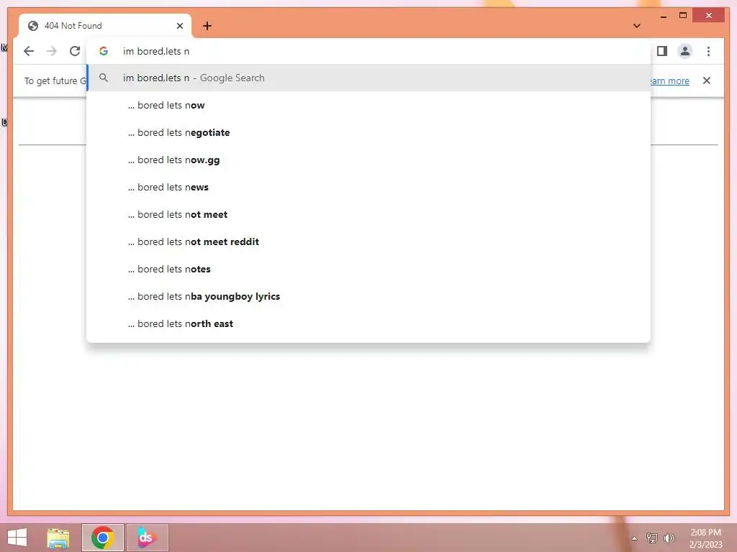Choose suggestion 'bored lets negotiate'

tap(369, 132)
